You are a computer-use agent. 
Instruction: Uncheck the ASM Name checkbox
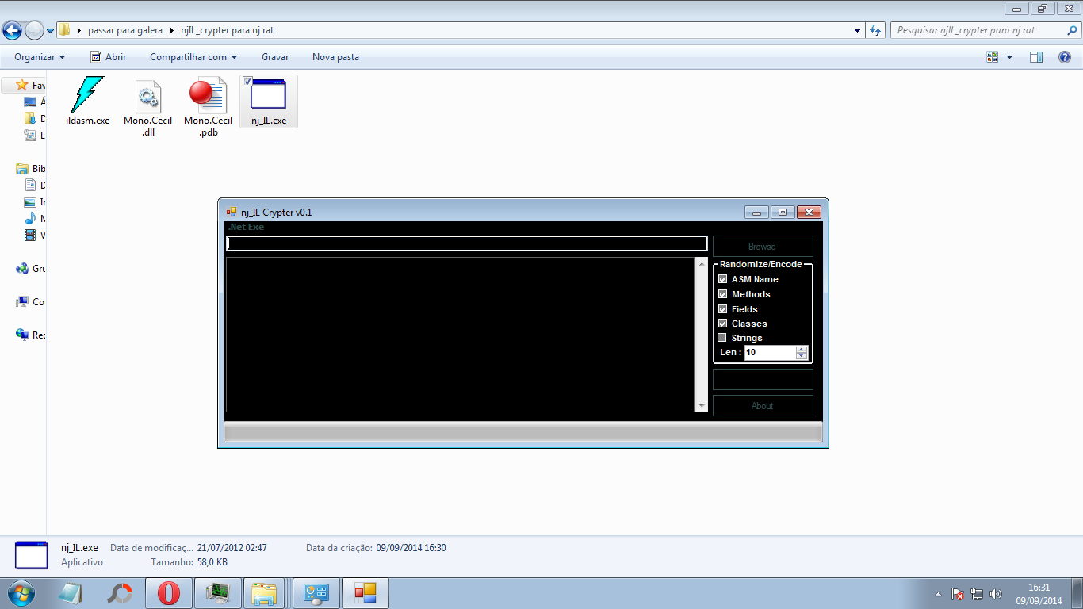(x=722, y=279)
